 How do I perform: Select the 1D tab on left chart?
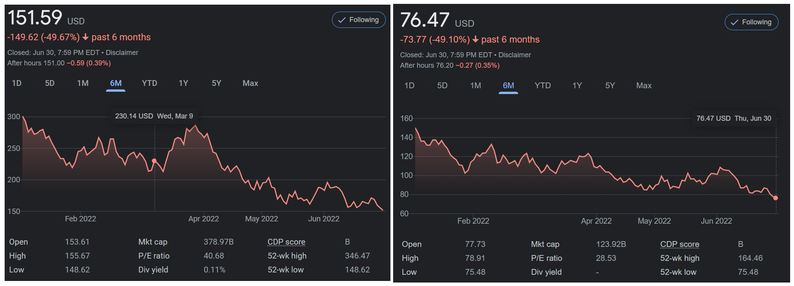[17, 83]
